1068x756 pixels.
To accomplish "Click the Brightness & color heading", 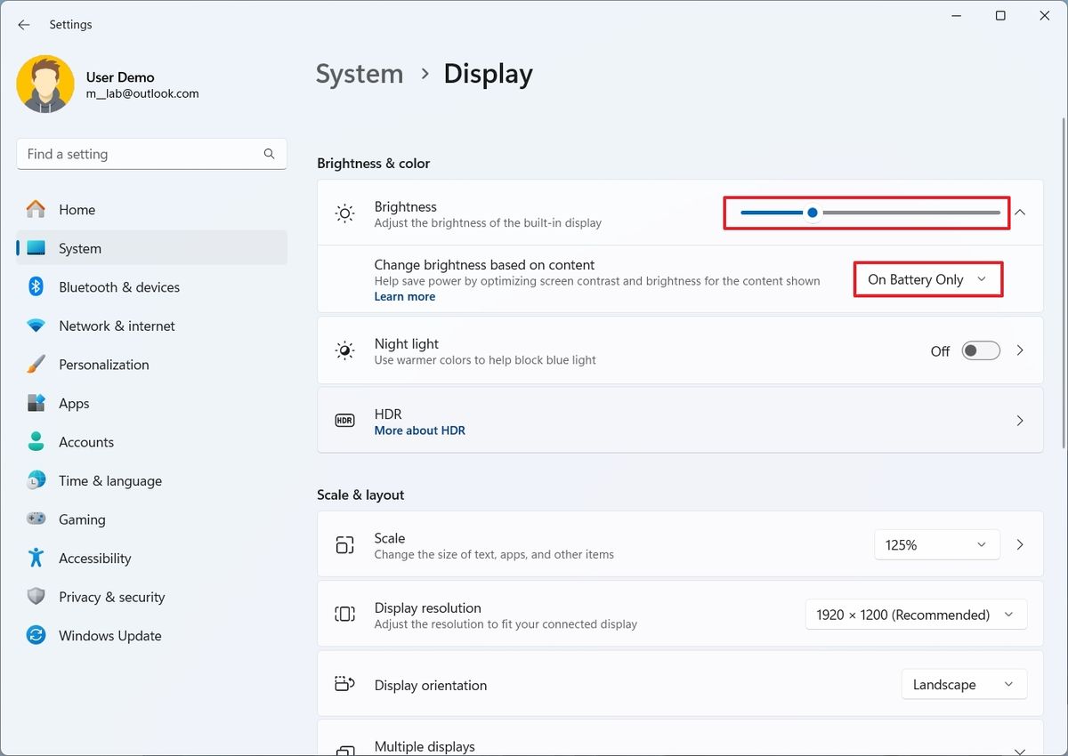I will pos(374,164).
